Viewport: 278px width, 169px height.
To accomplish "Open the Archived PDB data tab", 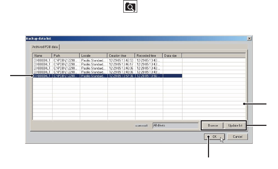I will (45, 47).
